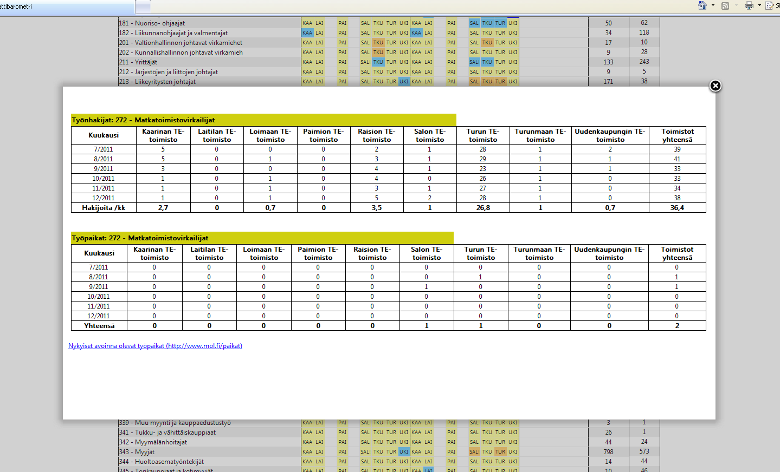This screenshot has width=780, height=472.
Task: Click the total value 2 in the Yhteensä row
Action: click(677, 326)
